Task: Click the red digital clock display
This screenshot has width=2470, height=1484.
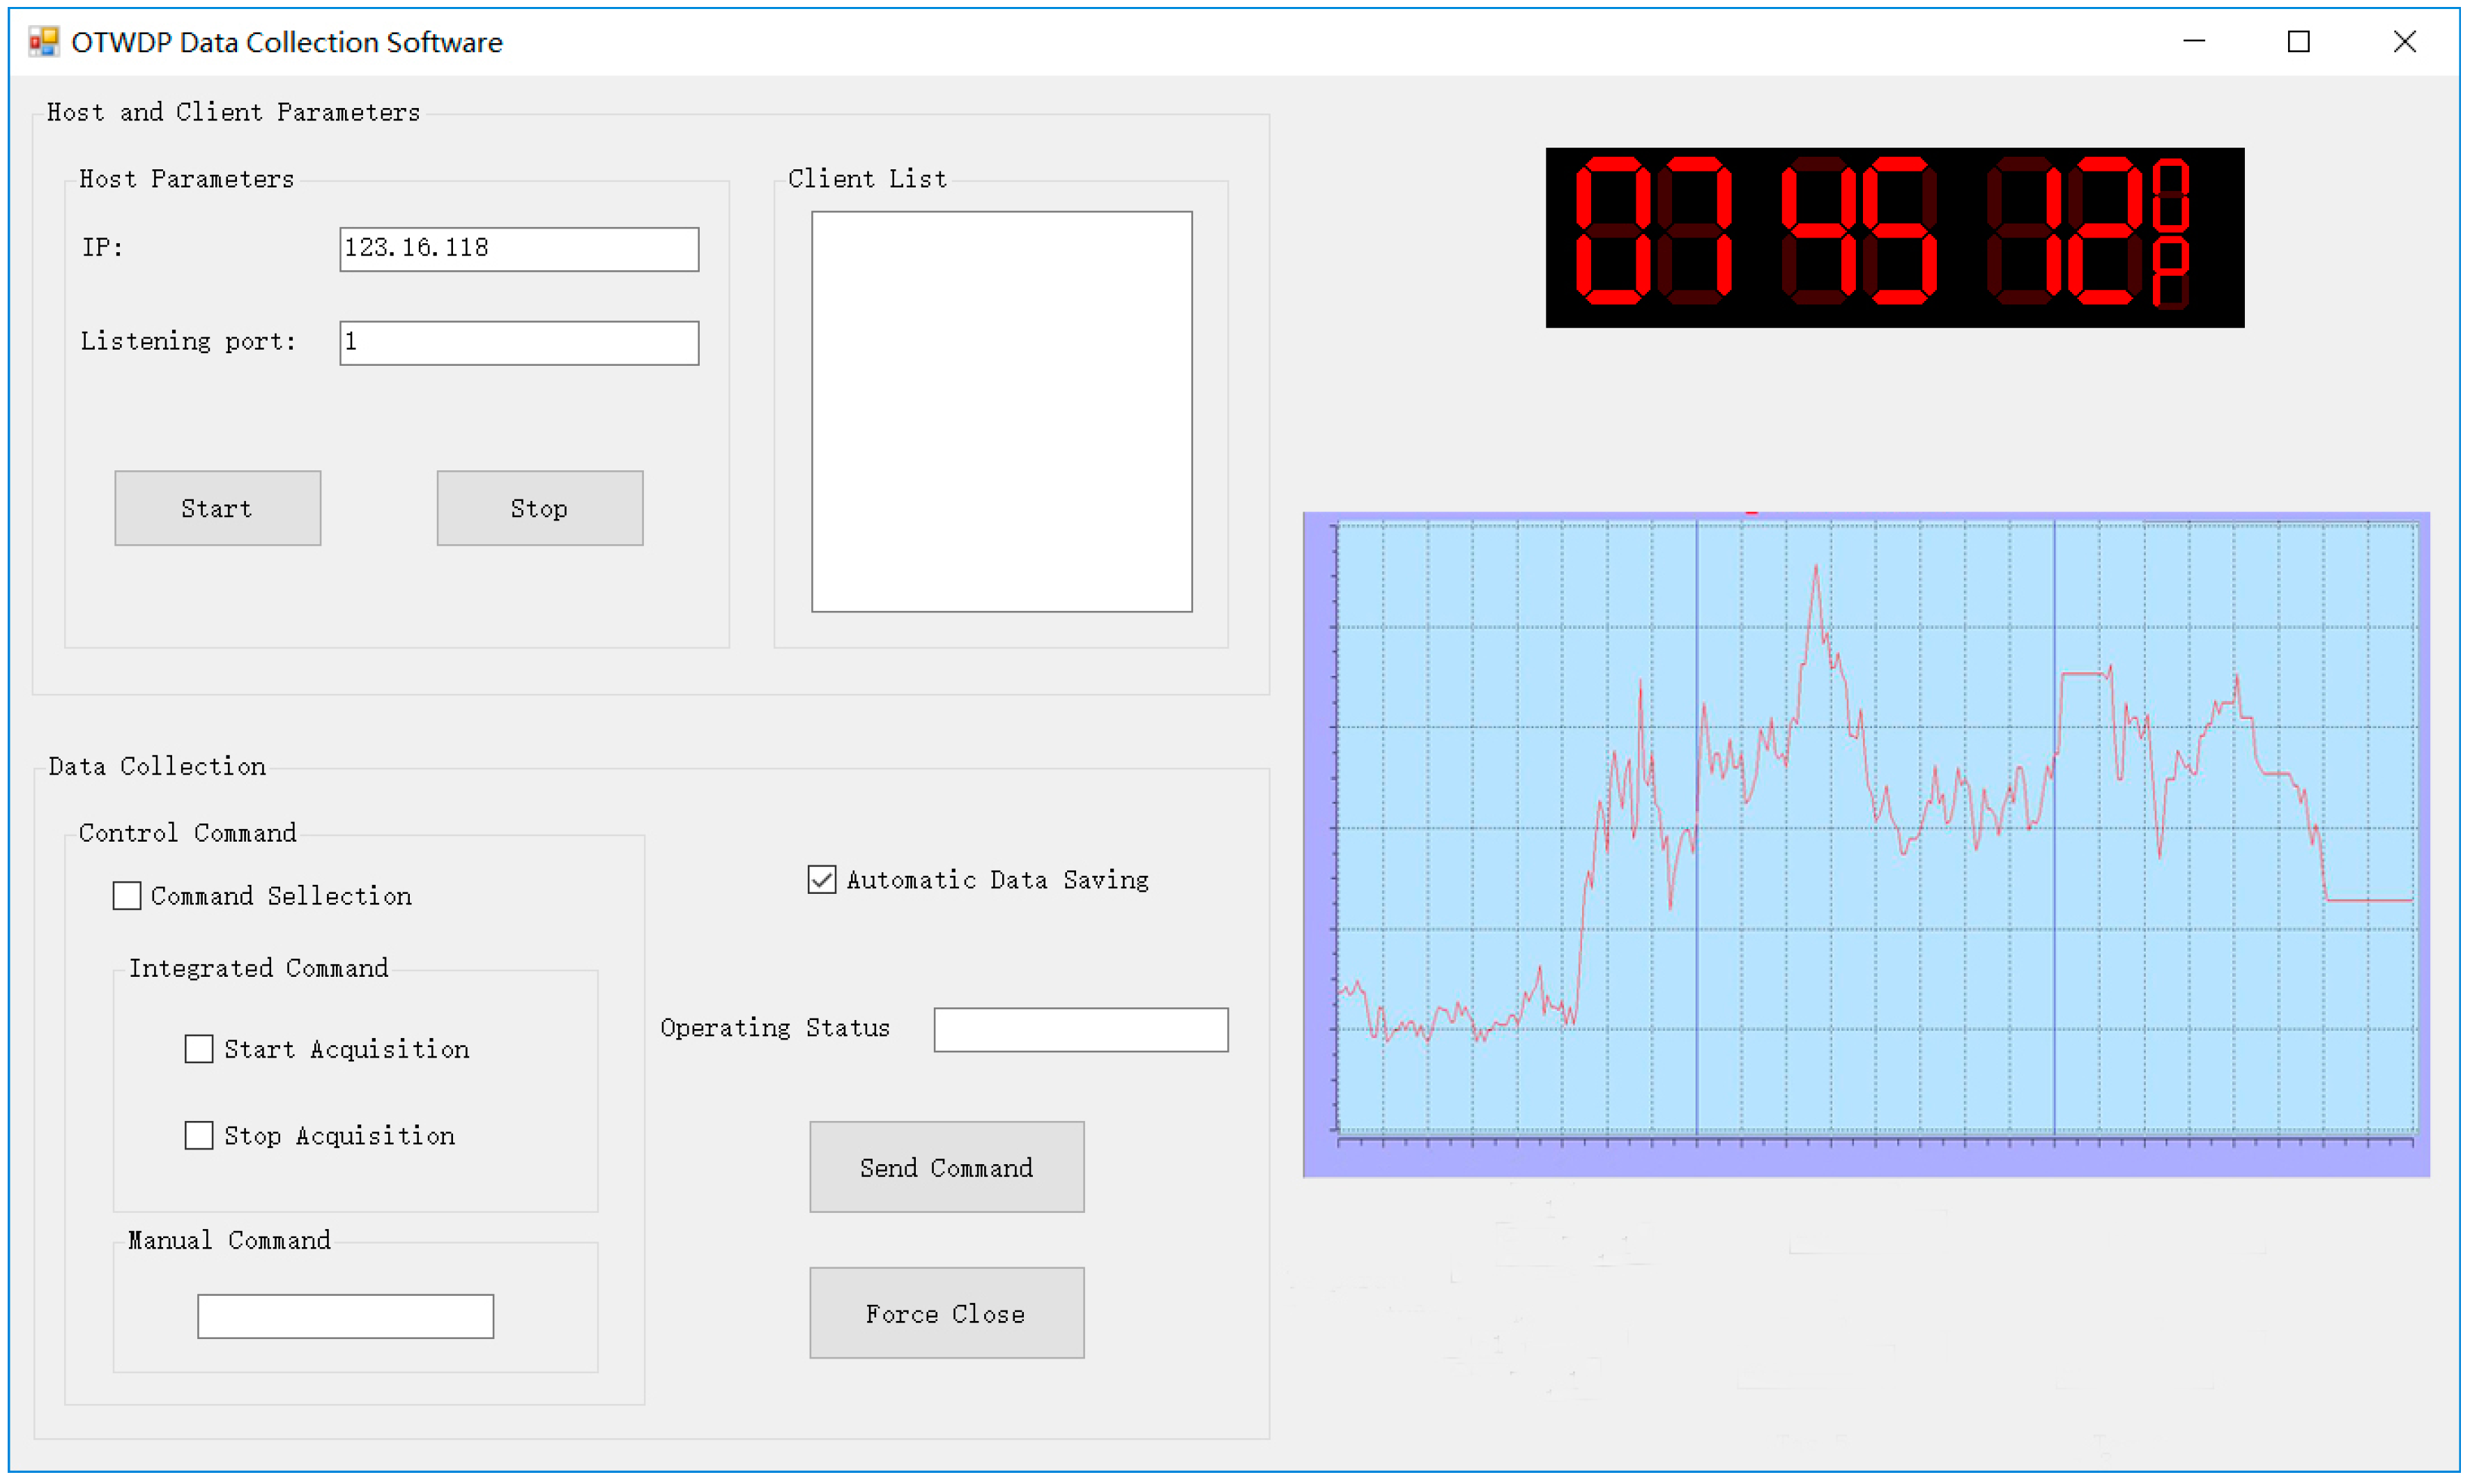Action: click(x=1894, y=238)
